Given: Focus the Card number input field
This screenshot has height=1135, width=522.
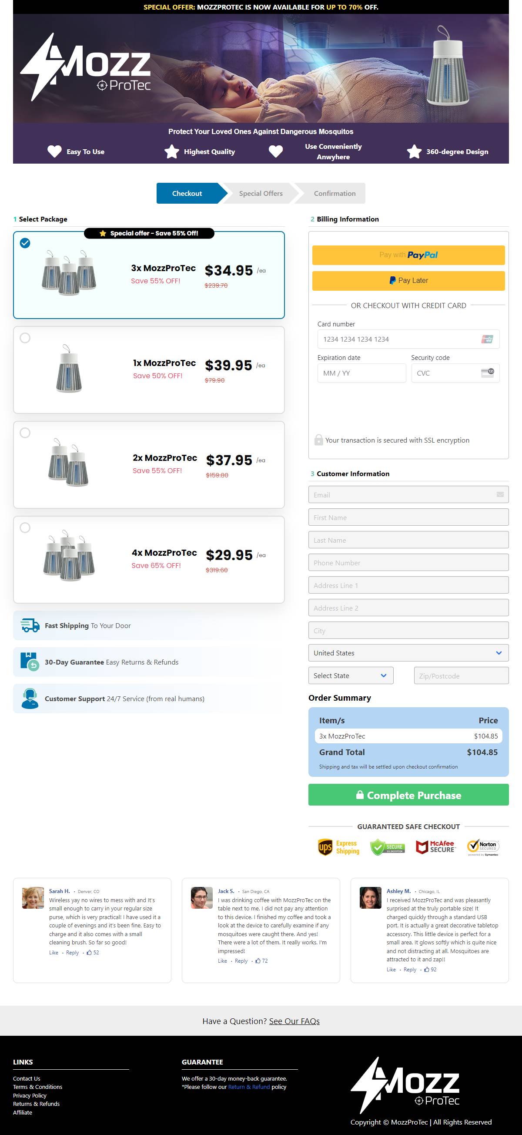Looking at the screenshot, I should 408,339.
